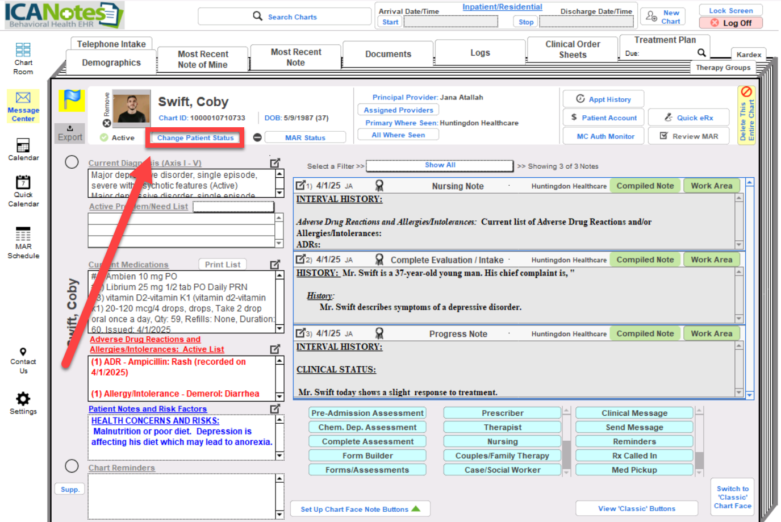Click the Settings gear icon
Image resolution: width=781 pixels, height=522 pixels.
coord(23,398)
